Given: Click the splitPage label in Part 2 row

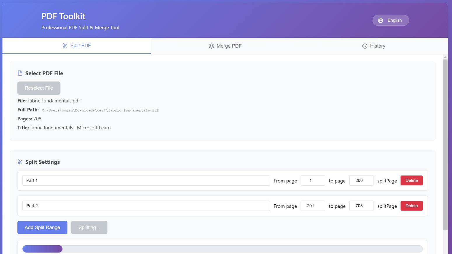Looking at the screenshot, I should pyautogui.click(x=387, y=206).
